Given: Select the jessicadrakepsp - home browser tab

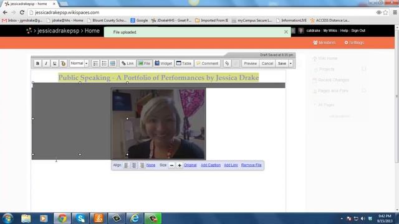Looking at the screenshot, I should pyautogui.click(x=30, y=4).
